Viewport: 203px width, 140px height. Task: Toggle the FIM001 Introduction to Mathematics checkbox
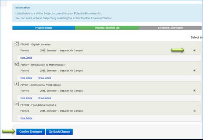[195, 71]
